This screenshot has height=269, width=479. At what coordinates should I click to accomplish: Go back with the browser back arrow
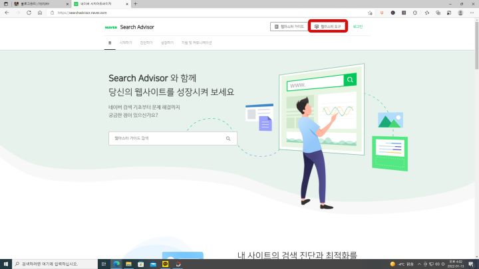[7, 13]
